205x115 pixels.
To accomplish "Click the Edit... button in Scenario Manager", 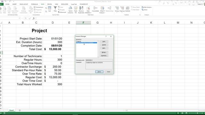I will click(104, 48).
